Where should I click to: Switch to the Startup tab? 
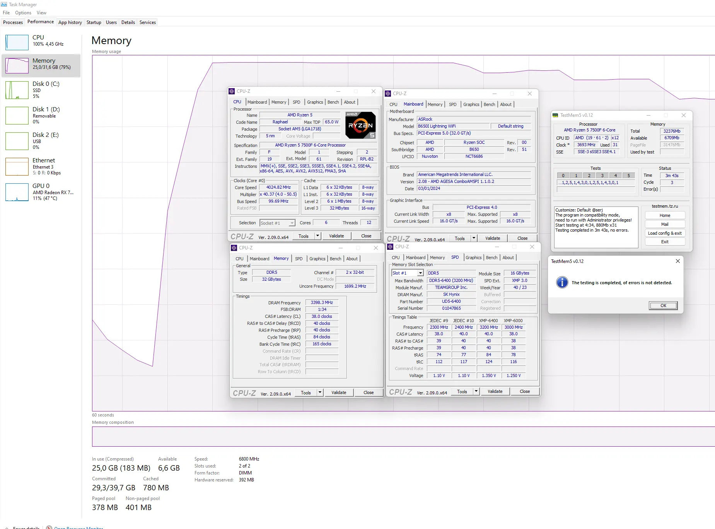click(94, 22)
